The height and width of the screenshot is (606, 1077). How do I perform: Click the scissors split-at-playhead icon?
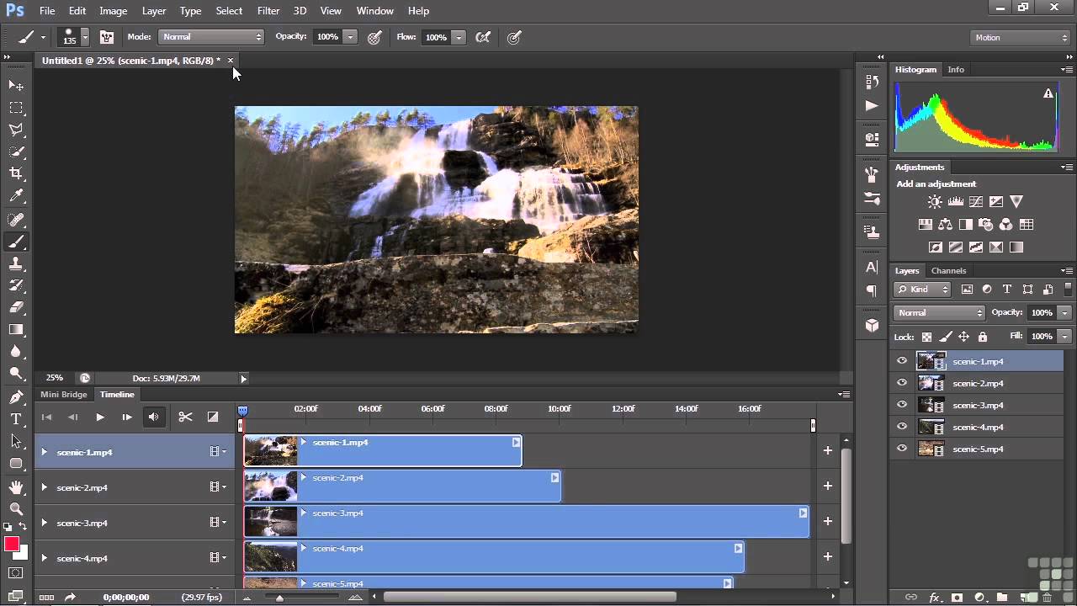point(185,417)
